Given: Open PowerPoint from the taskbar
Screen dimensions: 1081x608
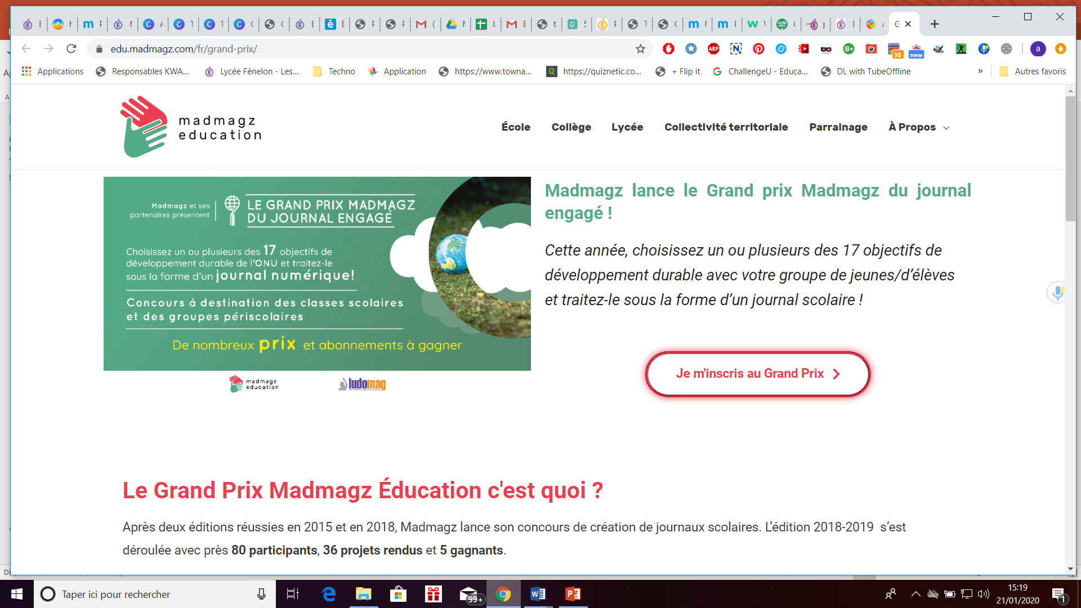Looking at the screenshot, I should pos(573,594).
